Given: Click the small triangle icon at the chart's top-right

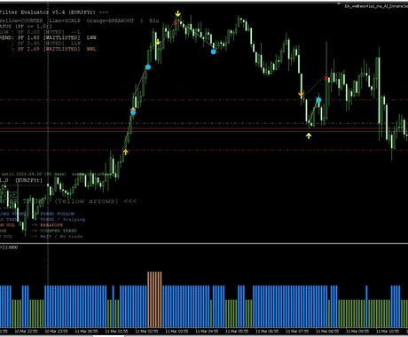Looking at the screenshot, I should (339, 4).
